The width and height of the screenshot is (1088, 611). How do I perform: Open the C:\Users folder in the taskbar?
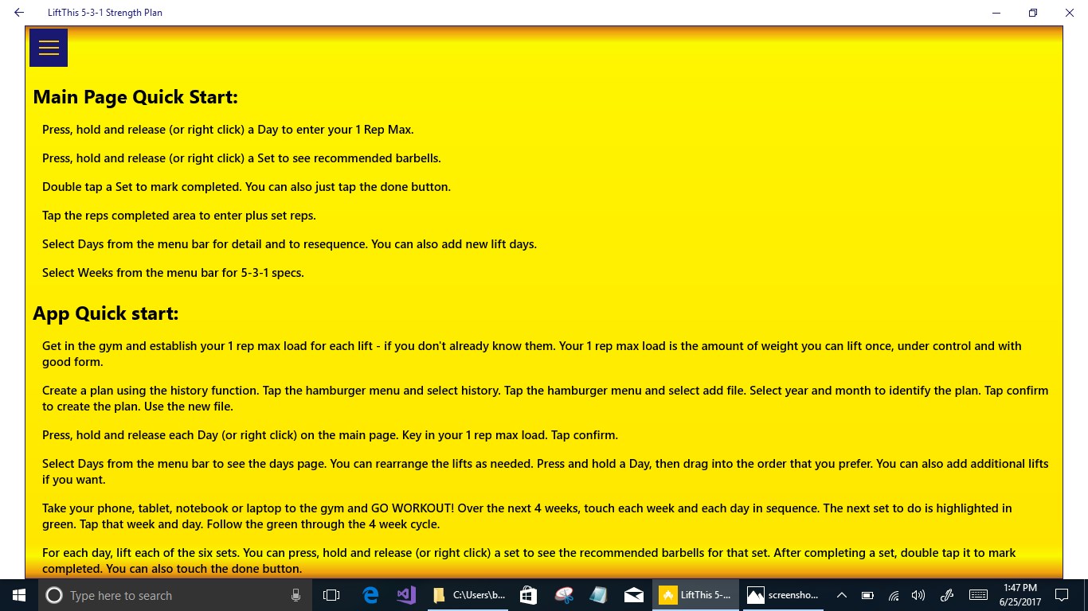(466, 595)
